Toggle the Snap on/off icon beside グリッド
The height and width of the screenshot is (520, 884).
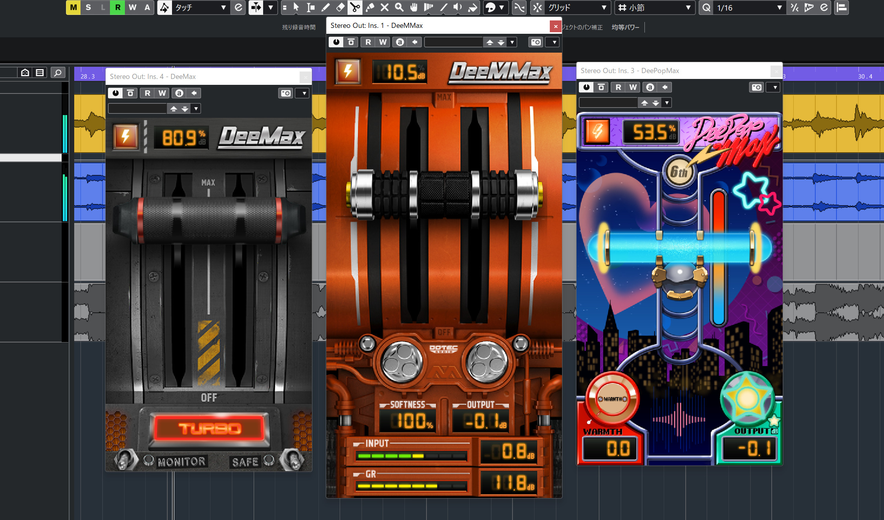click(x=538, y=7)
